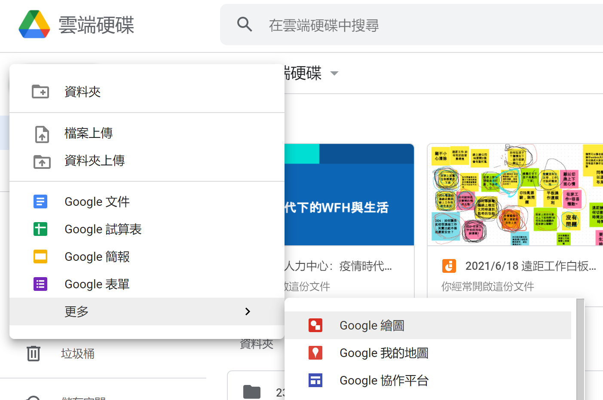Click the Google Drawings icon
This screenshot has height=400, width=603.
[315, 325]
